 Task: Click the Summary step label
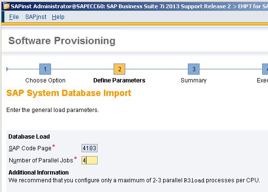click(x=194, y=80)
